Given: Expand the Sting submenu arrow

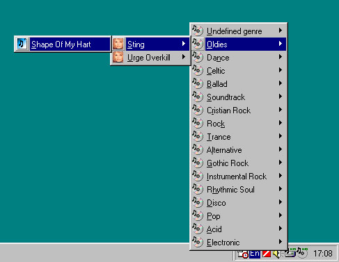Looking at the screenshot, I should [184, 44].
